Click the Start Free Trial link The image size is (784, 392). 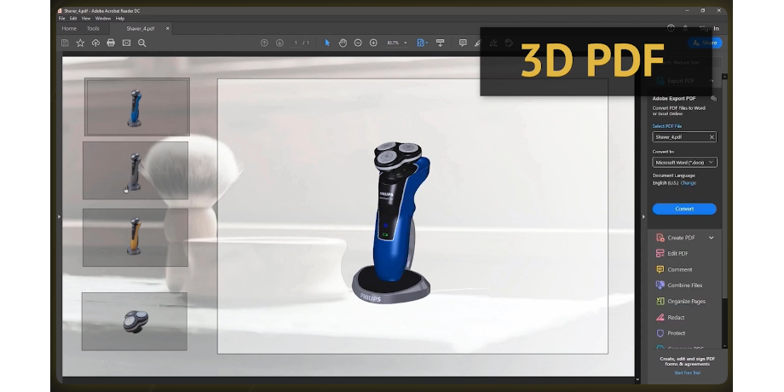point(688,373)
